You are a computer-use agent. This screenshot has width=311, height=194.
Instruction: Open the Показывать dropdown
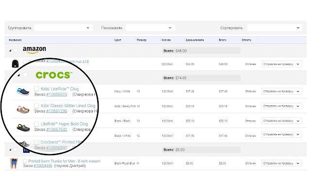click(151, 28)
